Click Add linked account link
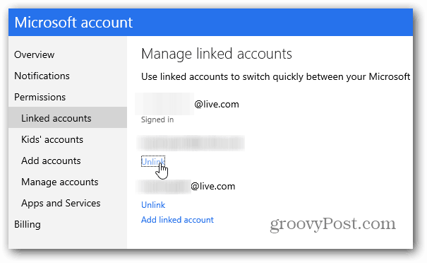 click(x=177, y=220)
